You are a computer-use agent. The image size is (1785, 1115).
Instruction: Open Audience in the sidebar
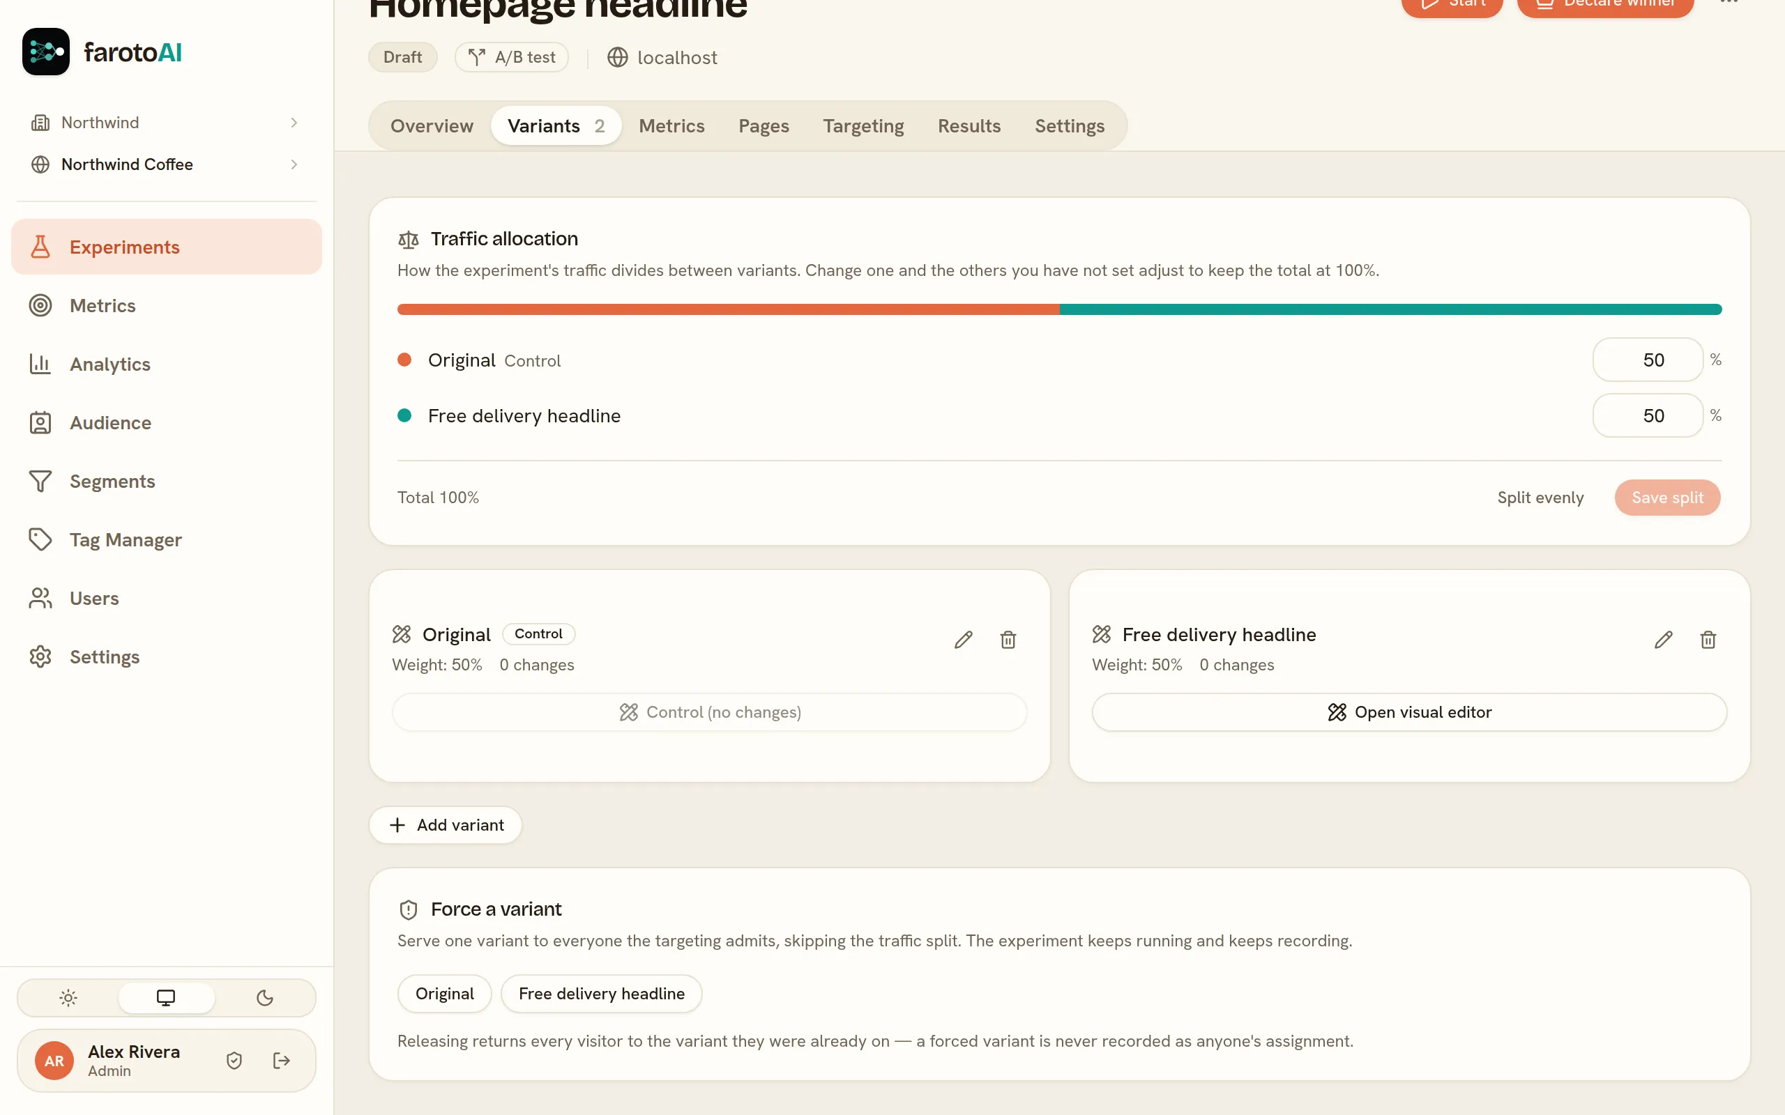167,422
